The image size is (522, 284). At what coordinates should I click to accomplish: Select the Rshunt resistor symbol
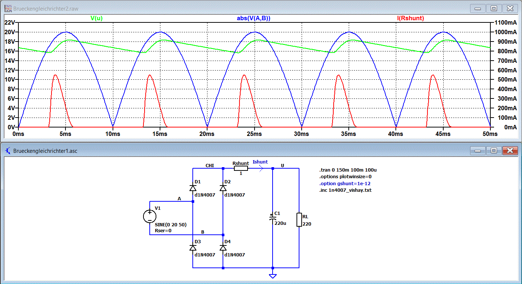[x=241, y=168]
